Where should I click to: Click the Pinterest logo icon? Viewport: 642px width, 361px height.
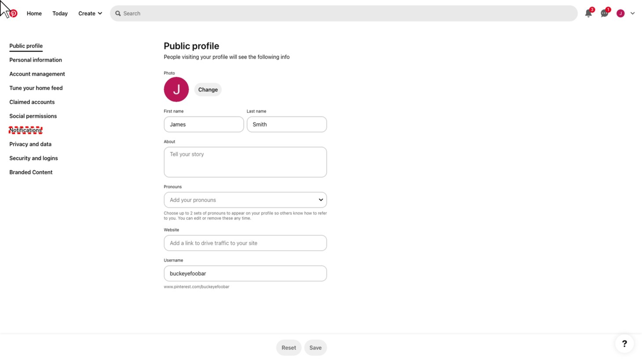[x=14, y=14]
